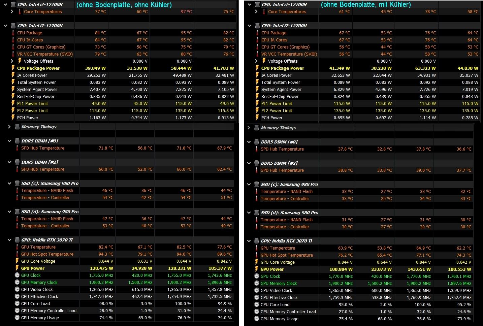Screen dimensions: 483x326
Task: In left panel, click SSD (c) drive icon
Action: click(18, 184)
